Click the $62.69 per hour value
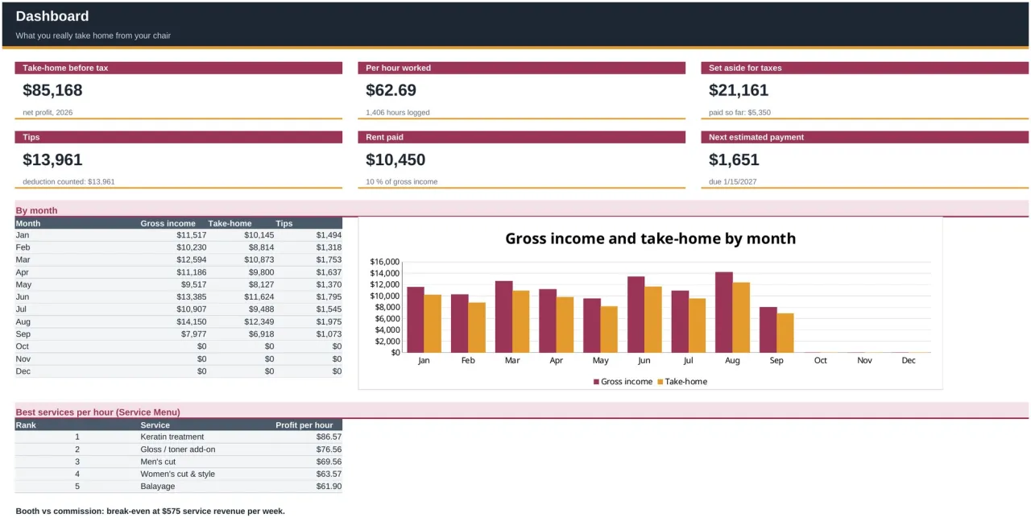The image size is (1031, 518). [x=391, y=90]
